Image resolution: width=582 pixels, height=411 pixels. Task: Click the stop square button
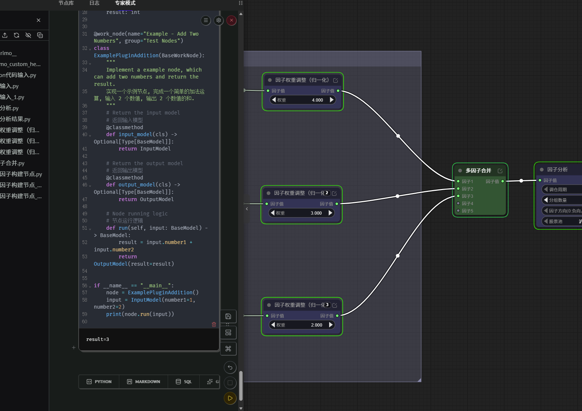coord(230,383)
